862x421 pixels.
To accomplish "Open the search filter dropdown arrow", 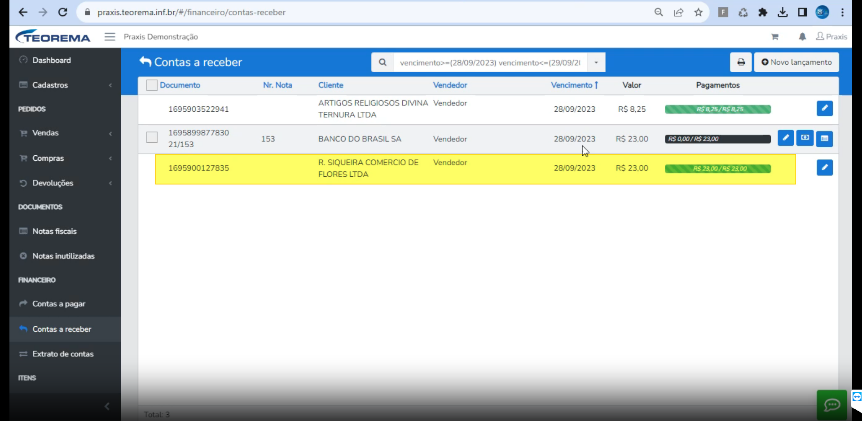I will coord(596,62).
